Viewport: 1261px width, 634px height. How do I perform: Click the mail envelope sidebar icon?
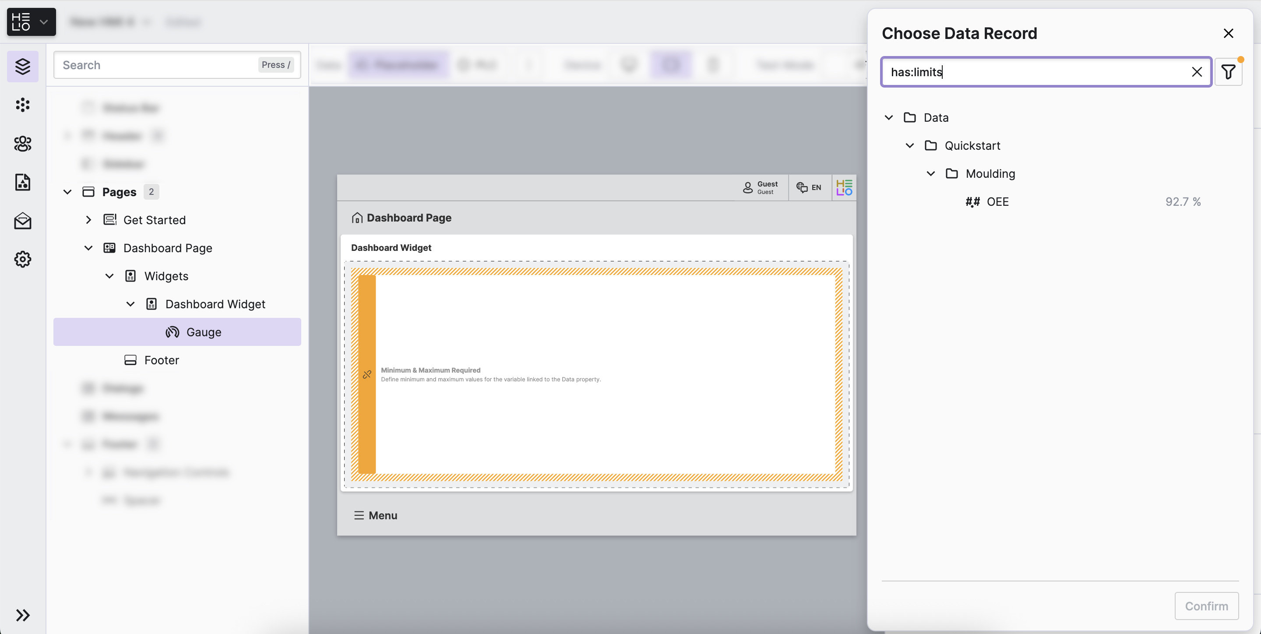[22, 221]
